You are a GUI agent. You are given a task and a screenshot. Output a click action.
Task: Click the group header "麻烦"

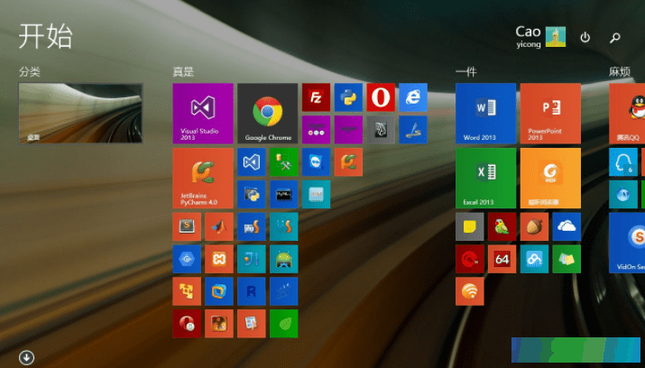pos(620,72)
